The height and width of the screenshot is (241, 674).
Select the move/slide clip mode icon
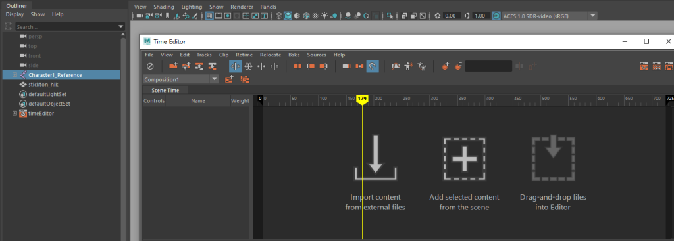click(248, 66)
